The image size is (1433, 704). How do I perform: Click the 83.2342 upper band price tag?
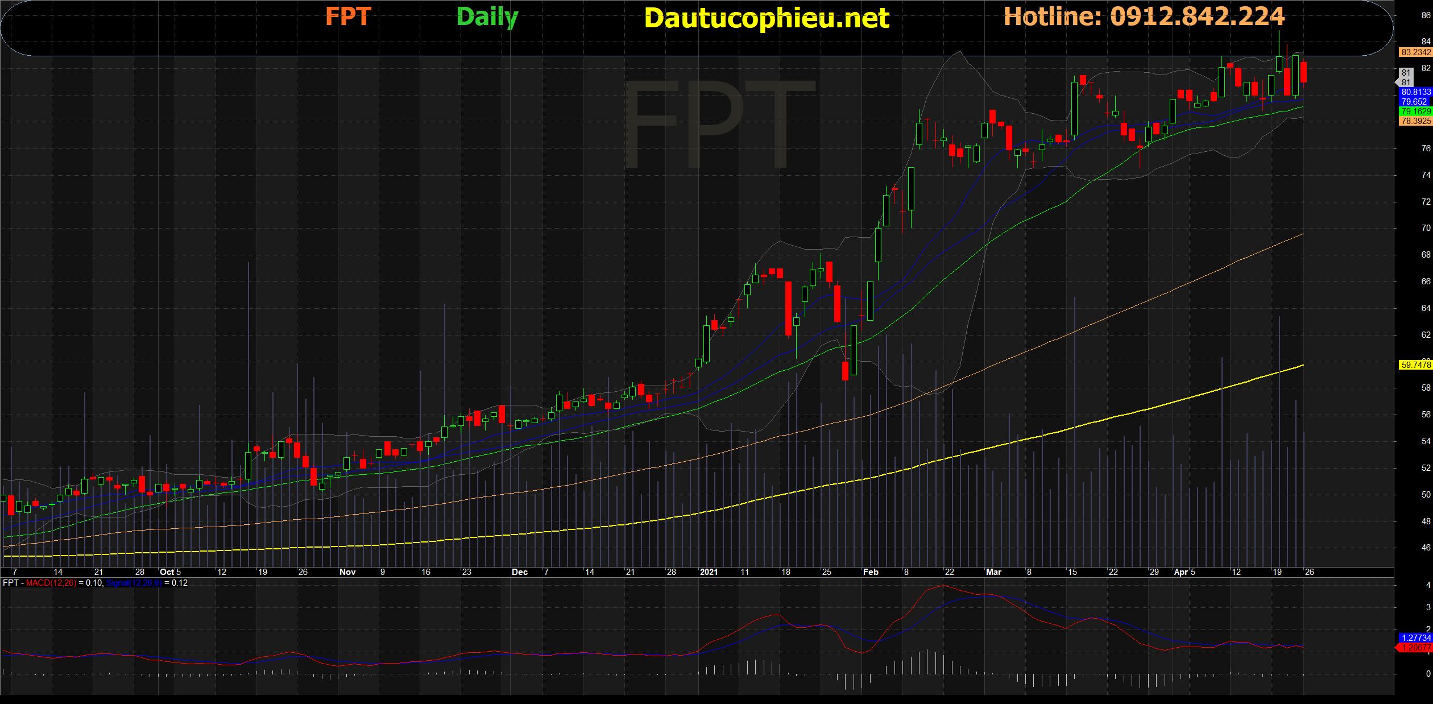coord(1415,52)
